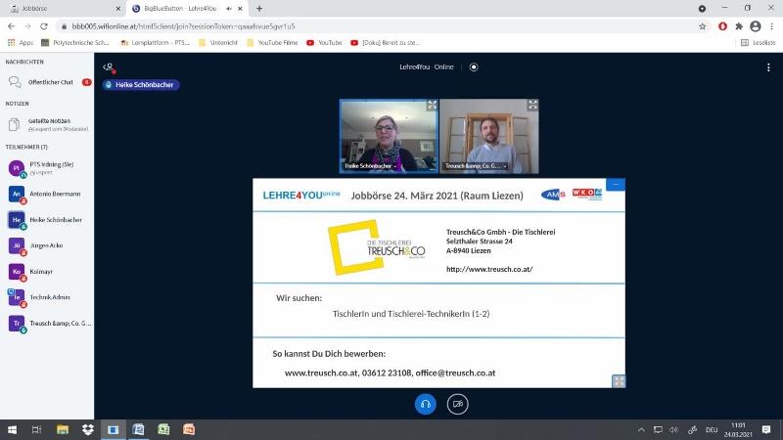Open the [Doku] Bereit zu ste... bookmark
This screenshot has height=440, width=783.
[385, 43]
